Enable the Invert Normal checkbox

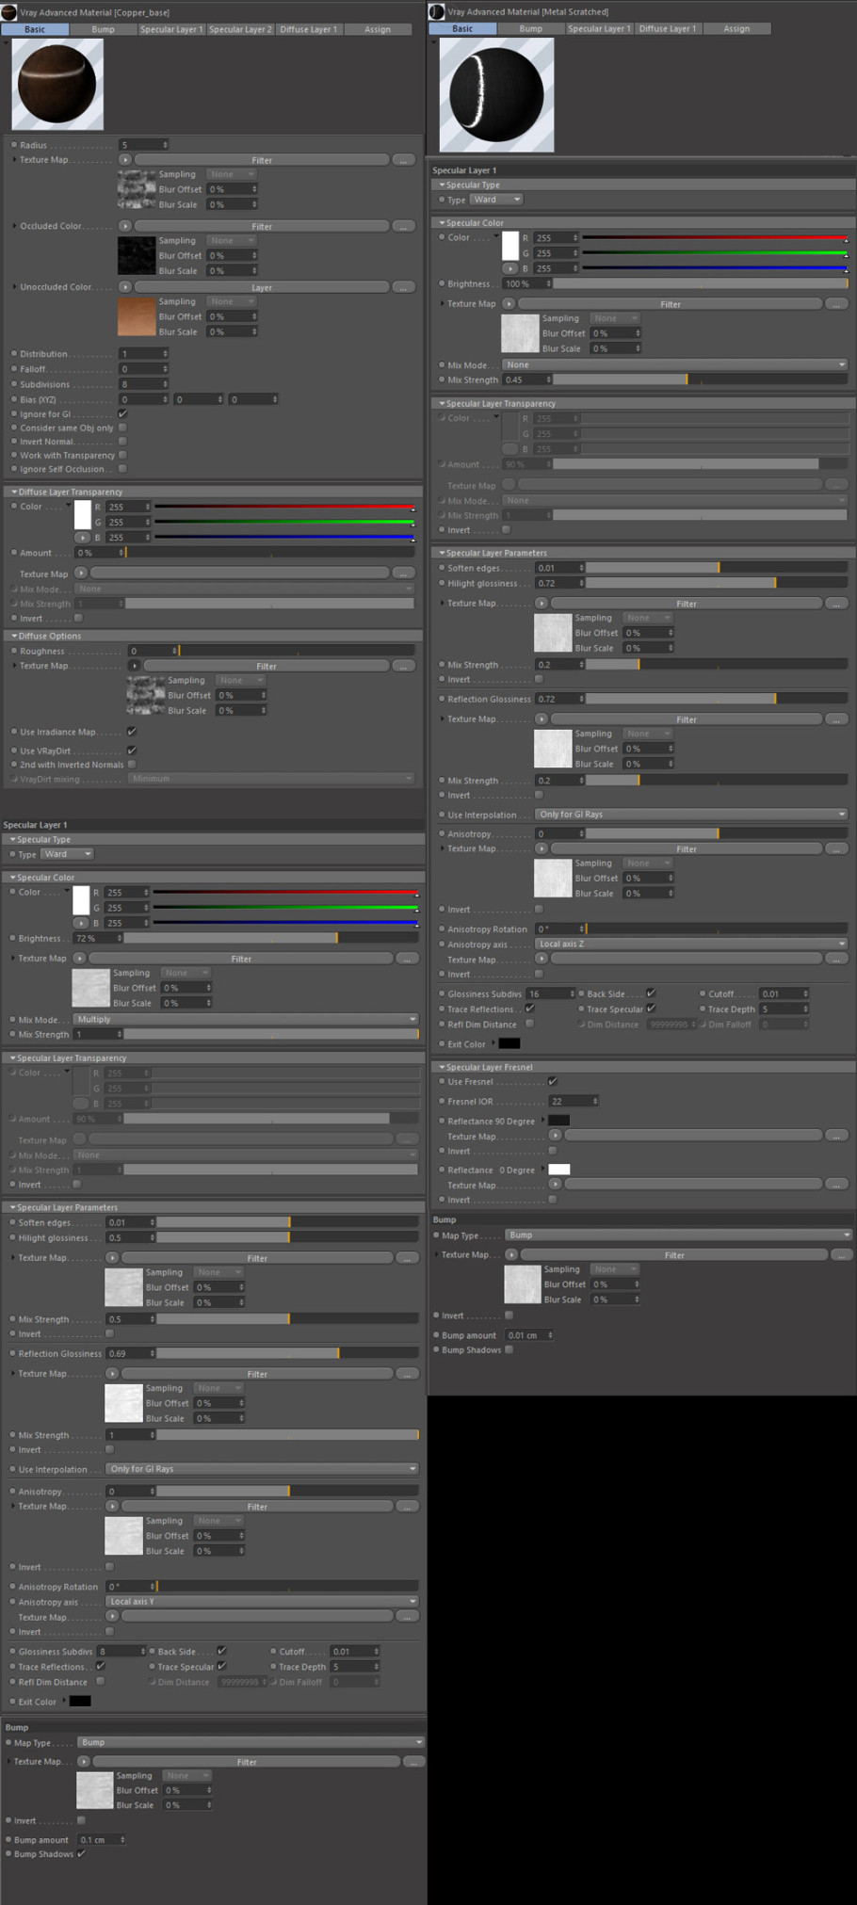[x=122, y=441]
